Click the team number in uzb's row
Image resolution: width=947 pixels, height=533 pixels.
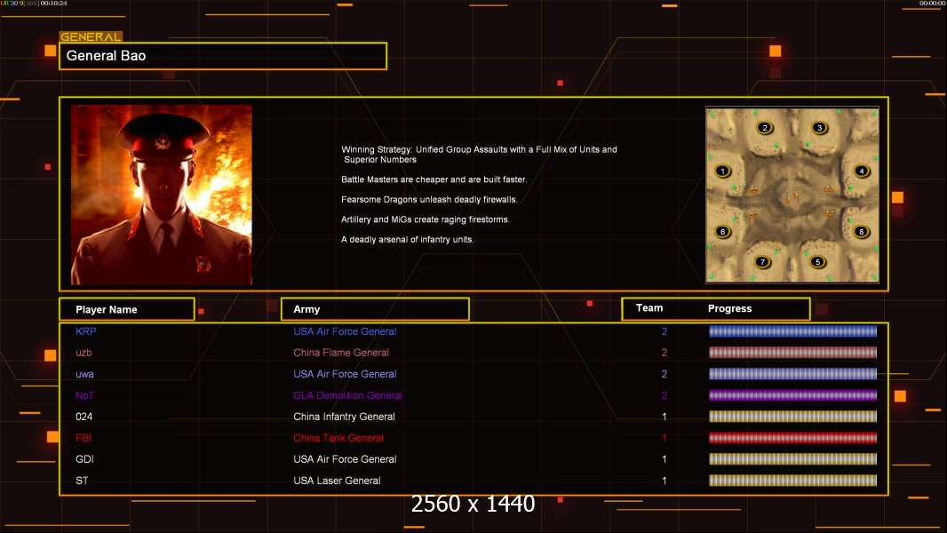[664, 353]
